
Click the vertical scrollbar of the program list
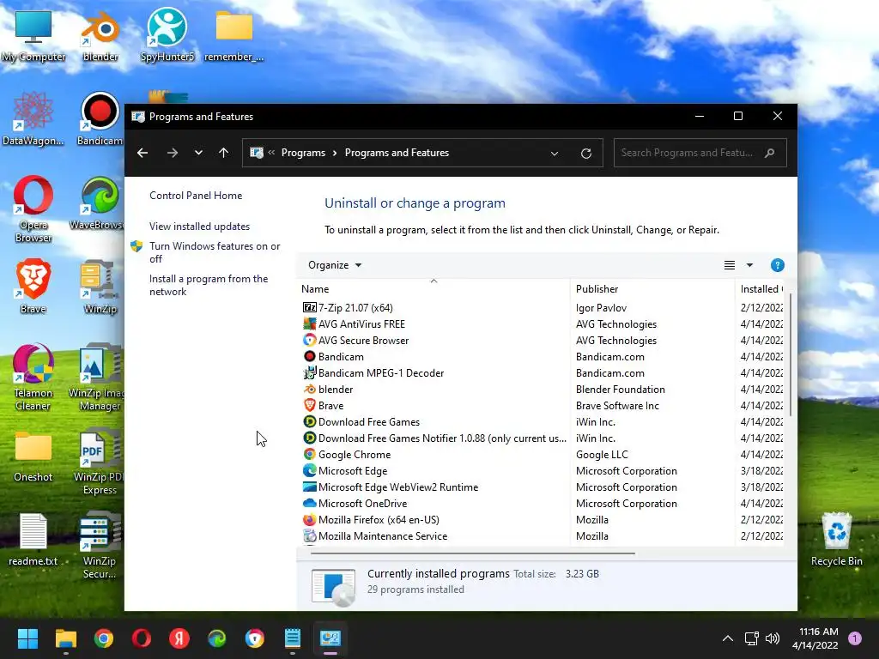pyautogui.click(x=790, y=355)
